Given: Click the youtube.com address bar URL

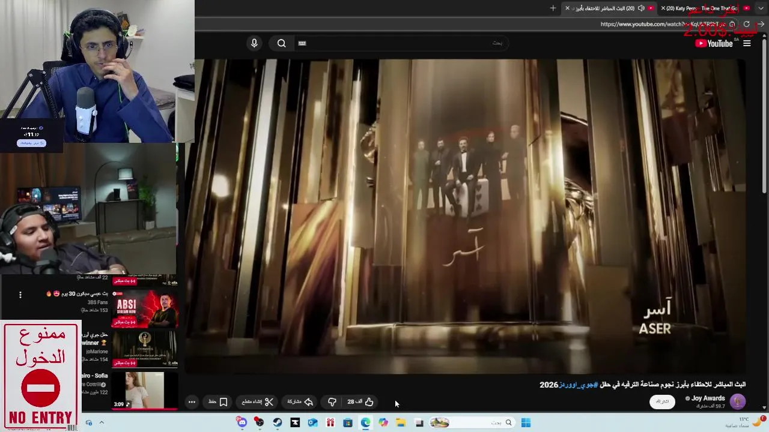Looking at the screenshot, I should coord(662,25).
